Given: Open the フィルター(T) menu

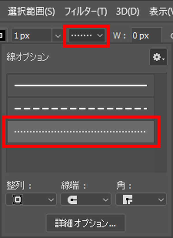Looking at the screenshot, I should click(86, 12).
